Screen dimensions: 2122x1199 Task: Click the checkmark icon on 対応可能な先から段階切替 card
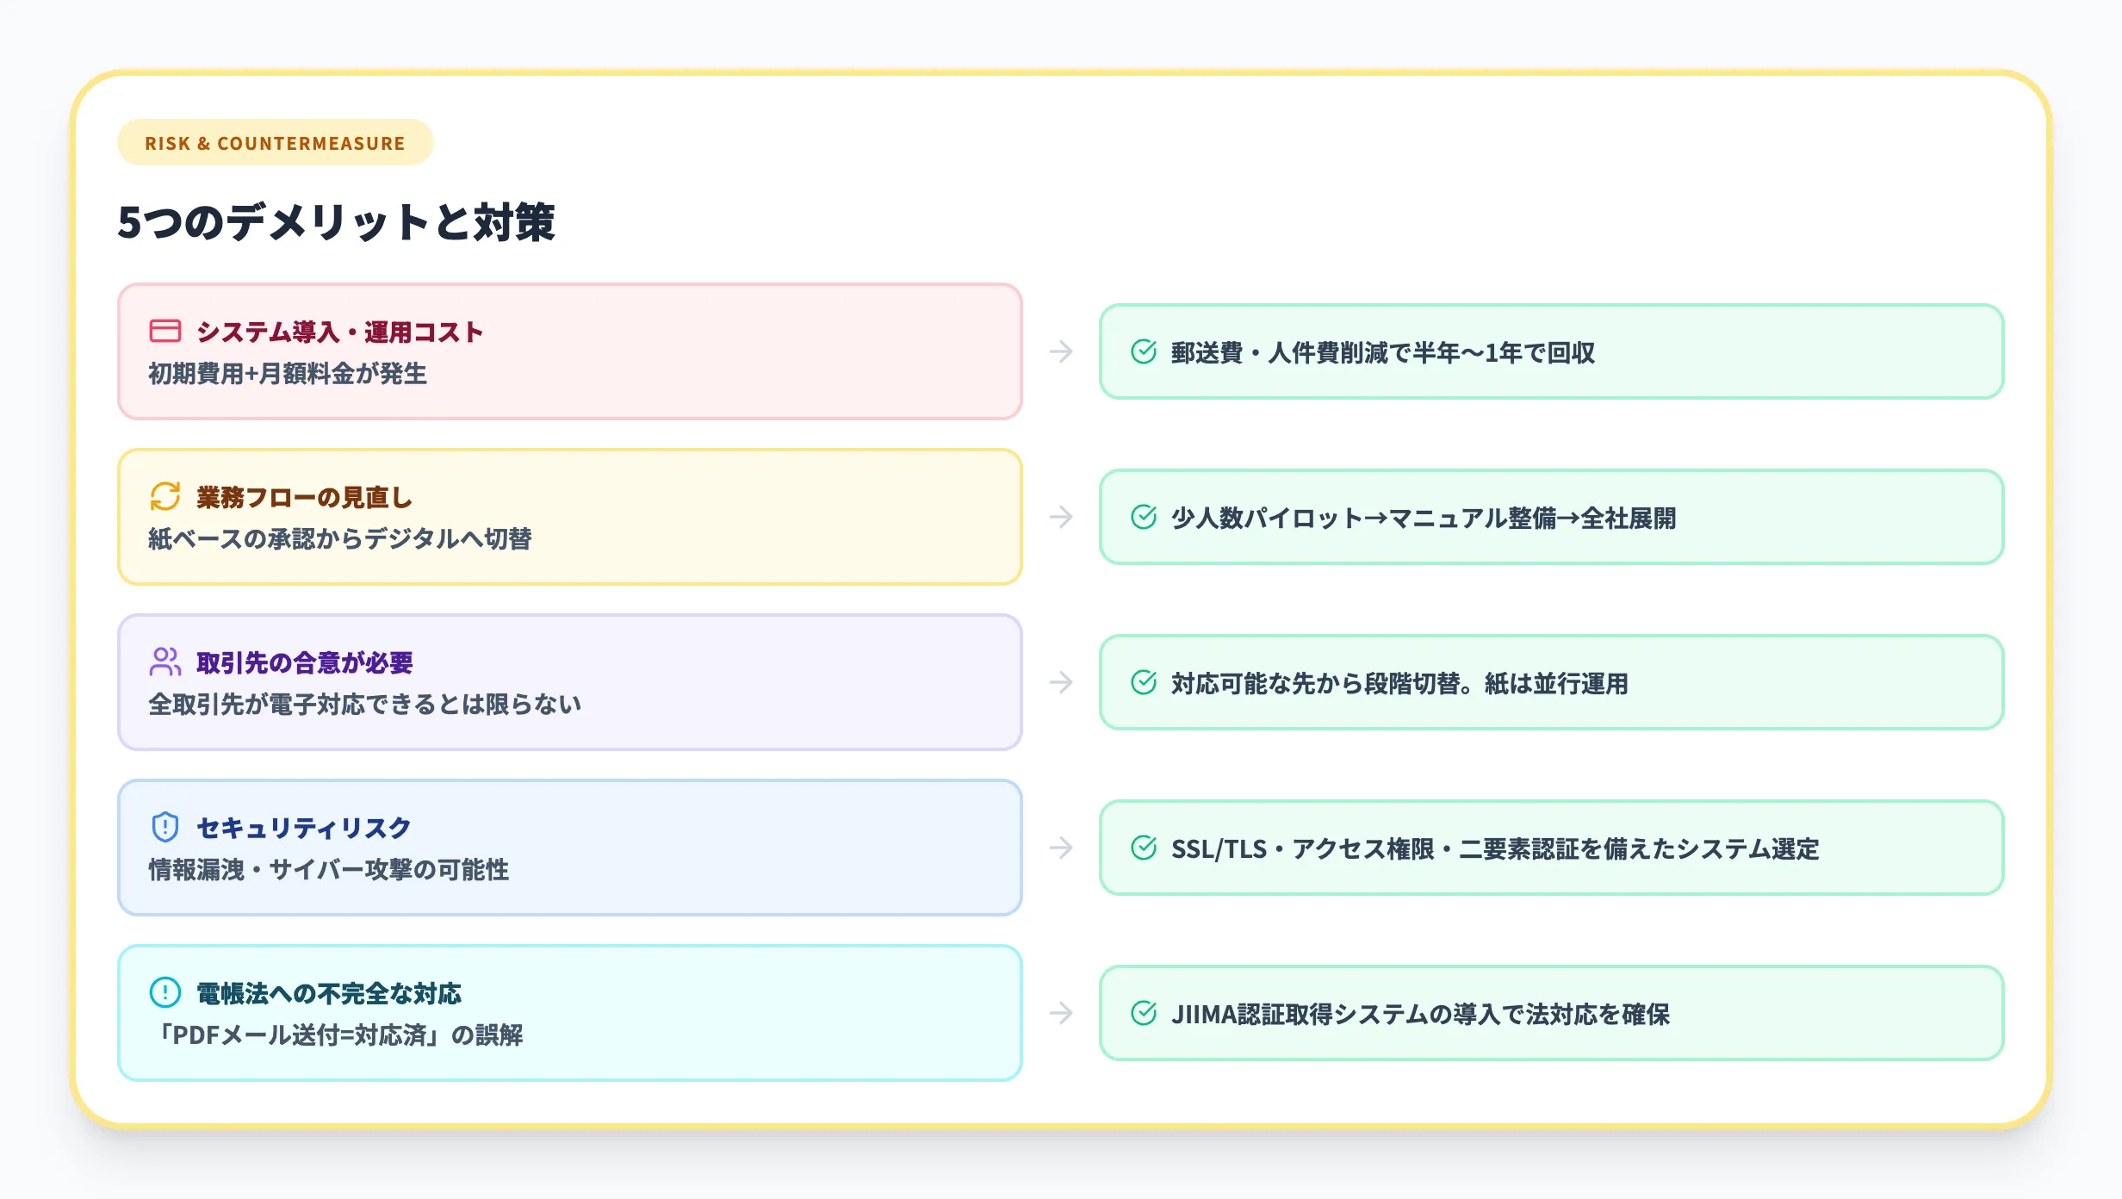(x=1143, y=683)
